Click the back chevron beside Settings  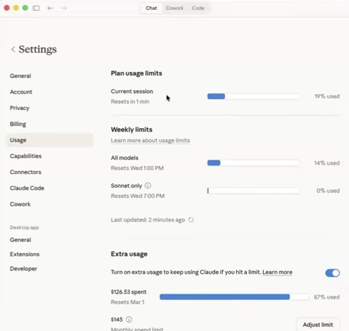click(13, 49)
